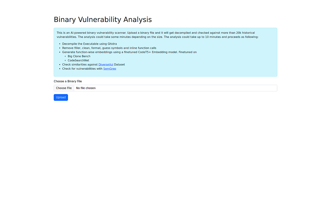Click the Choose File button
Image resolution: width=331 pixels, height=201 pixels.
[x=64, y=88]
